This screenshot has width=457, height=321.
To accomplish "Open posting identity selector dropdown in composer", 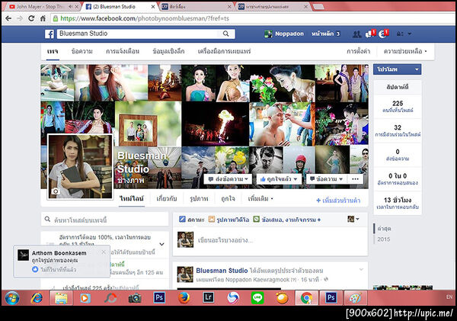I will pyautogui.click(x=353, y=219).
